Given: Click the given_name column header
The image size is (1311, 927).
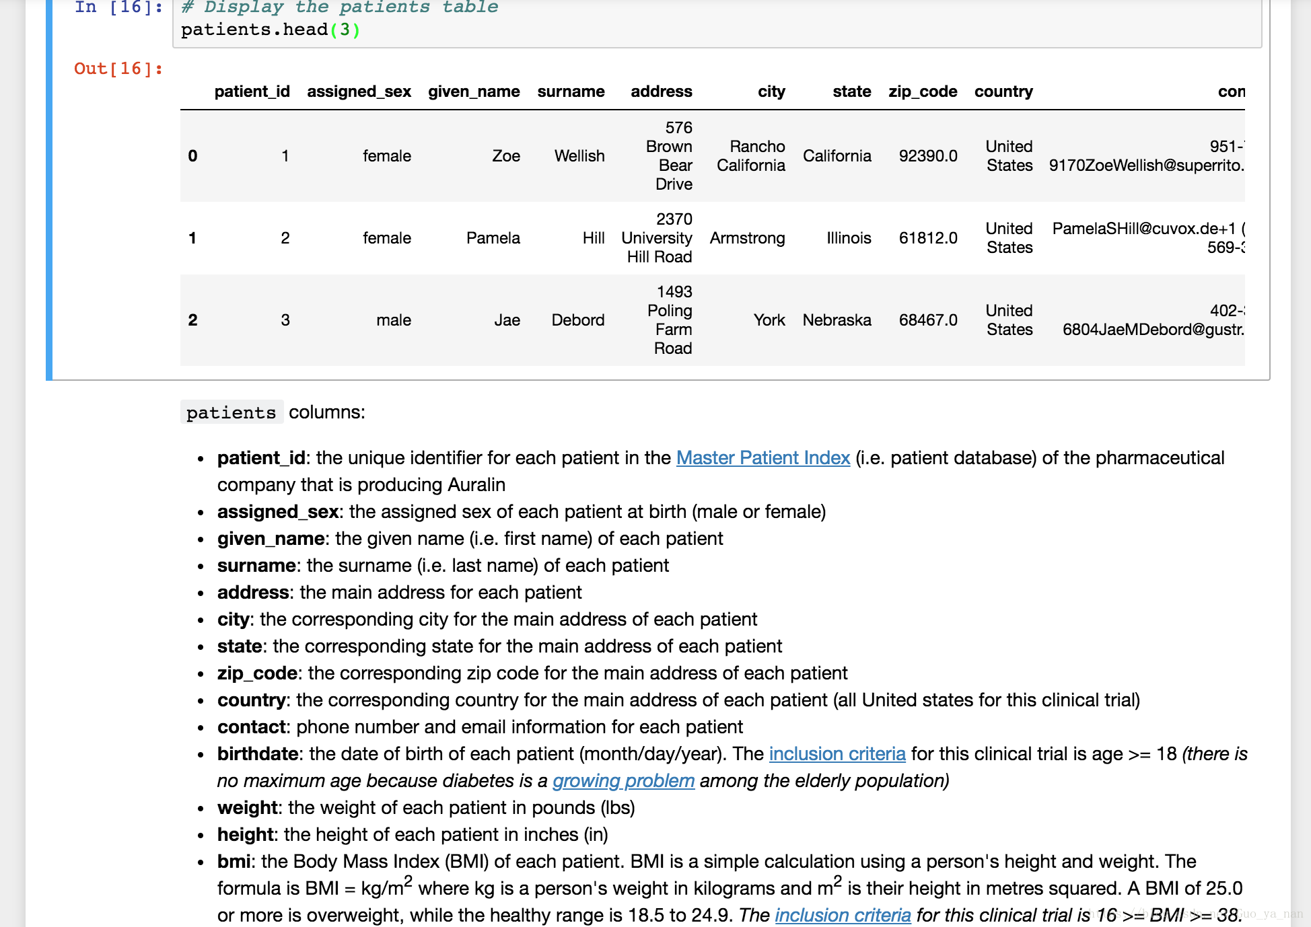Looking at the screenshot, I should click(474, 91).
